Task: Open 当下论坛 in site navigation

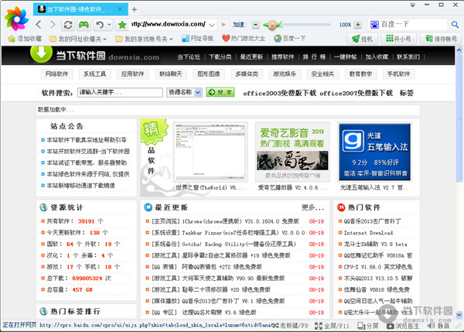Action: click(x=189, y=56)
